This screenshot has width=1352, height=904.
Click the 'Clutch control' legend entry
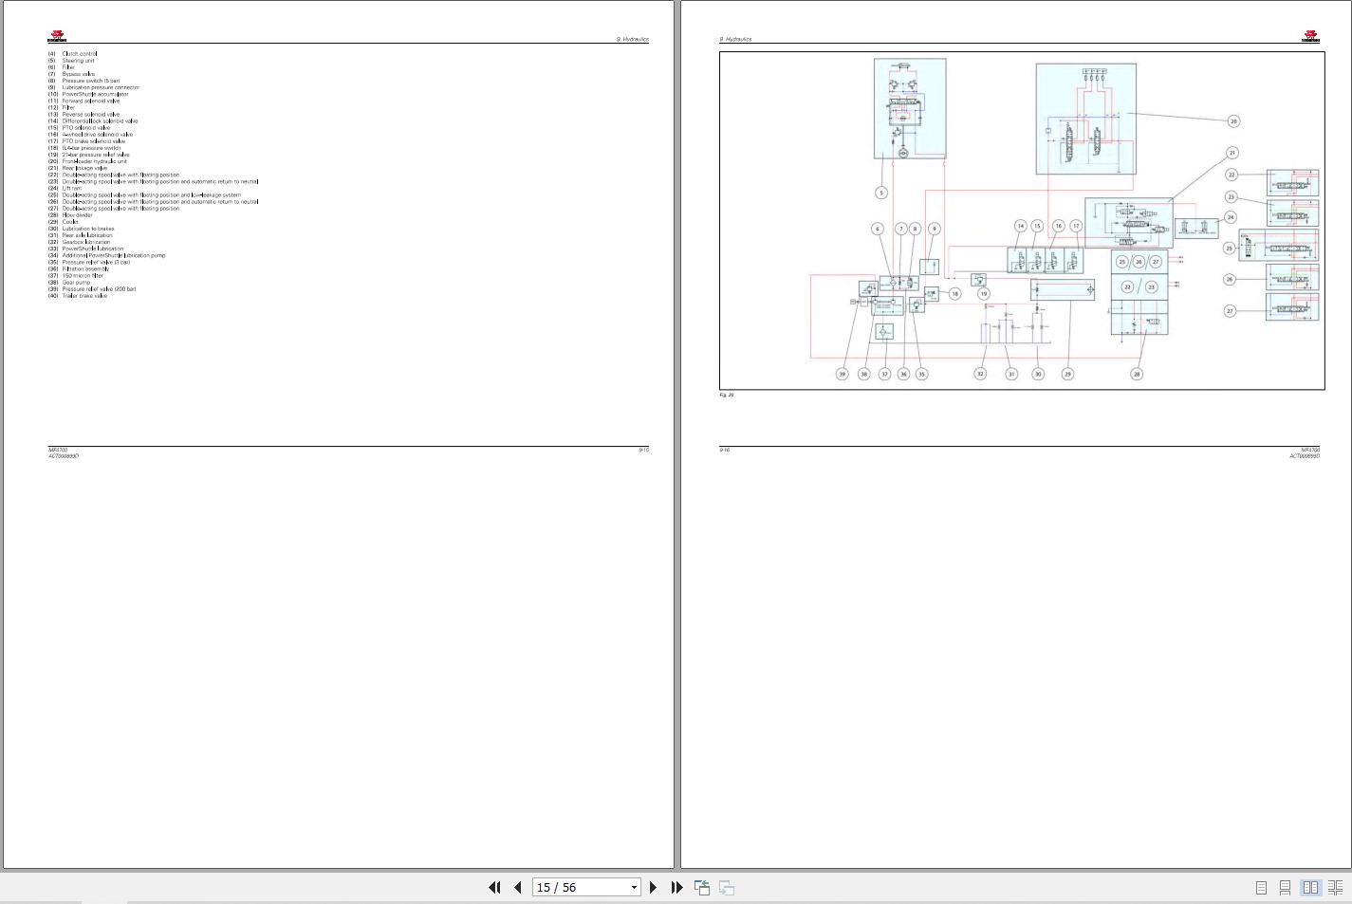(80, 54)
